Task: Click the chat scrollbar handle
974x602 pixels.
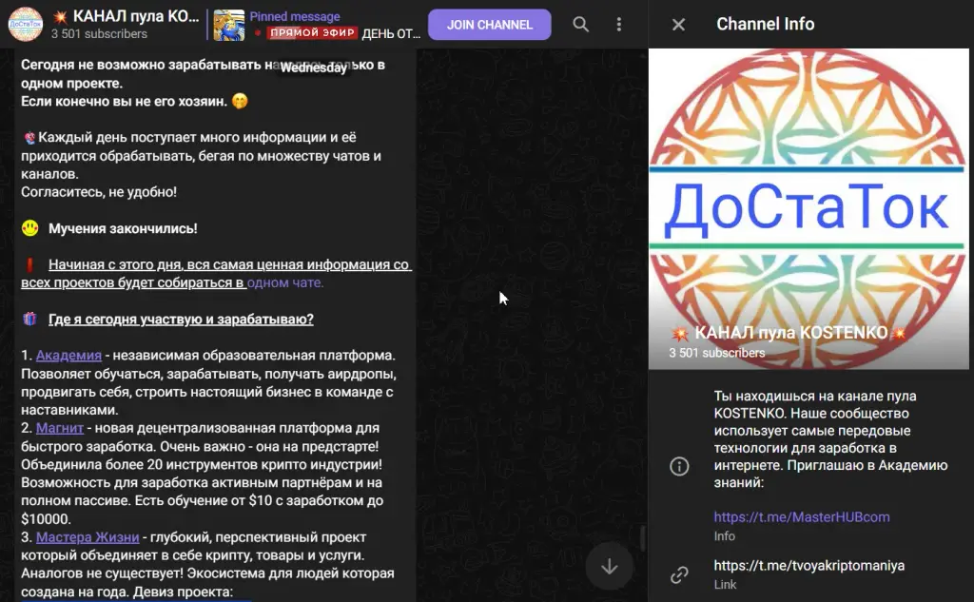Action: pyautogui.click(x=643, y=538)
